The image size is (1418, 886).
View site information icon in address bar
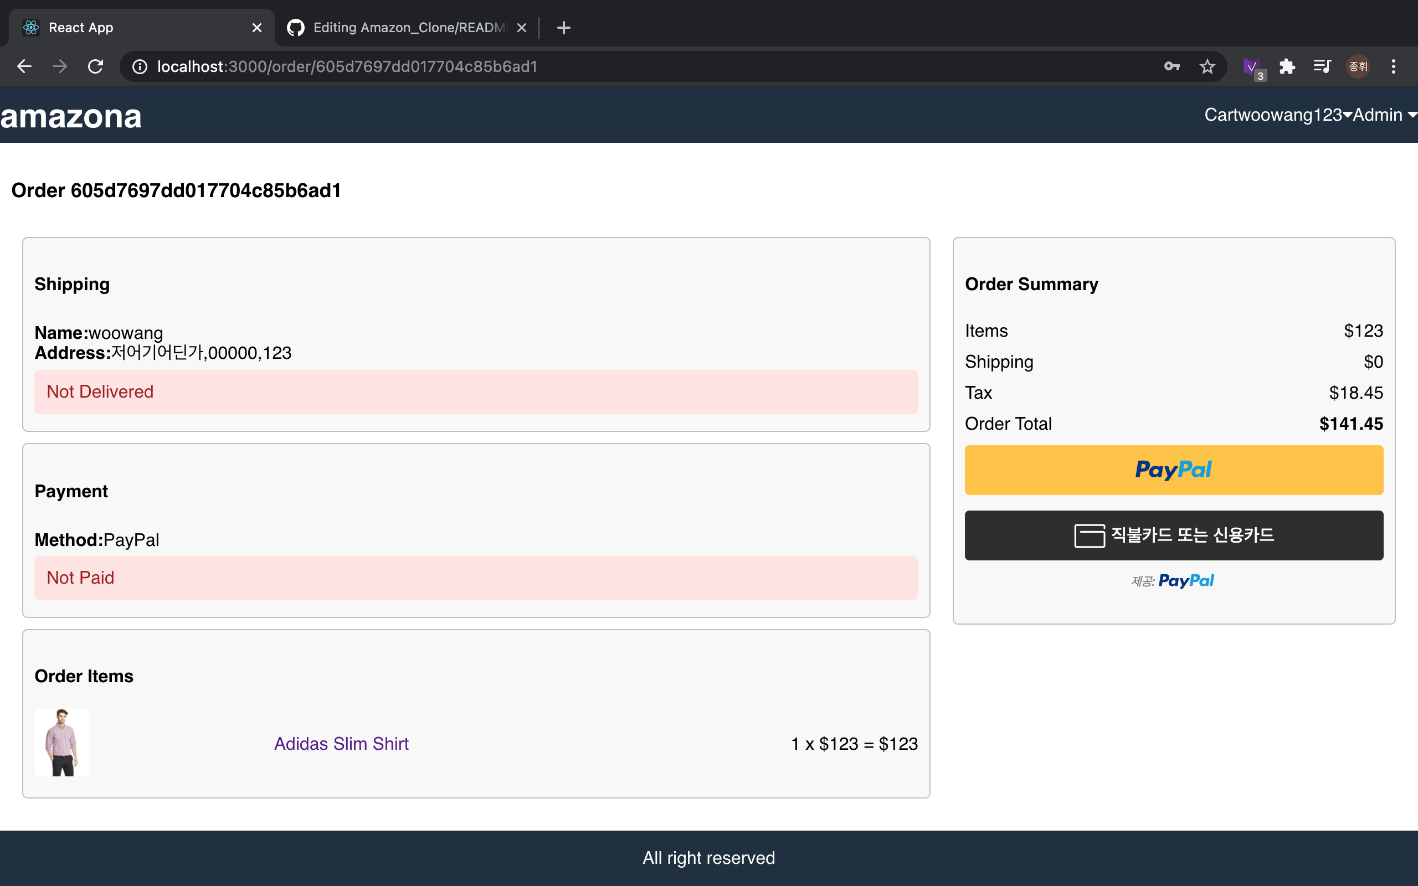[140, 66]
